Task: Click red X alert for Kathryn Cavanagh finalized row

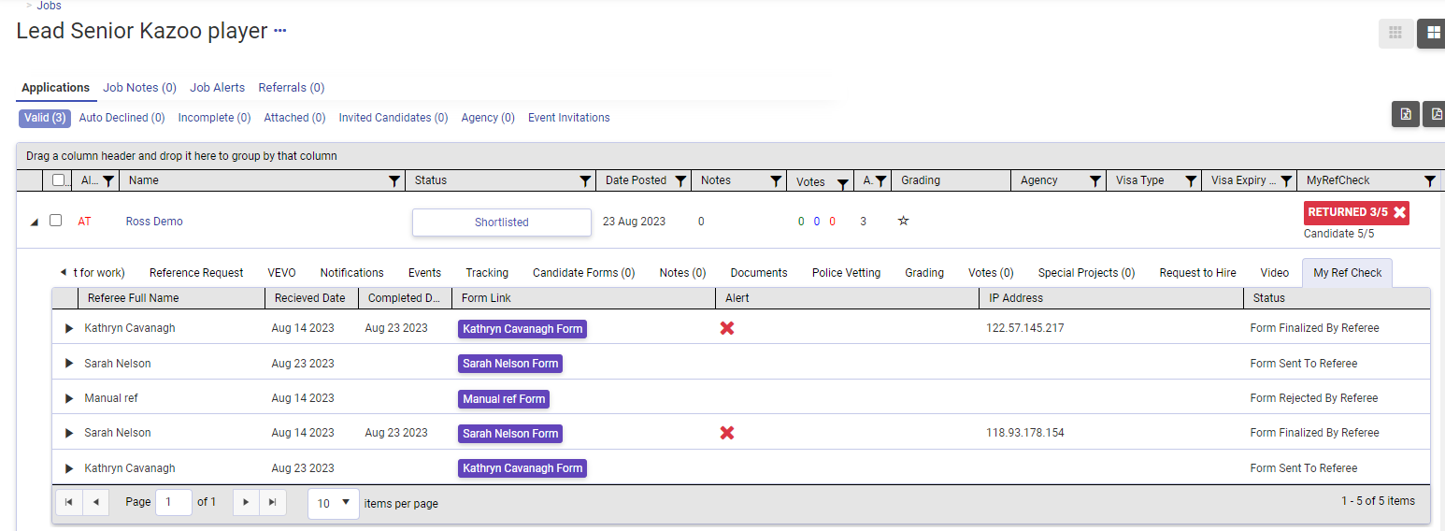Action: point(727,328)
